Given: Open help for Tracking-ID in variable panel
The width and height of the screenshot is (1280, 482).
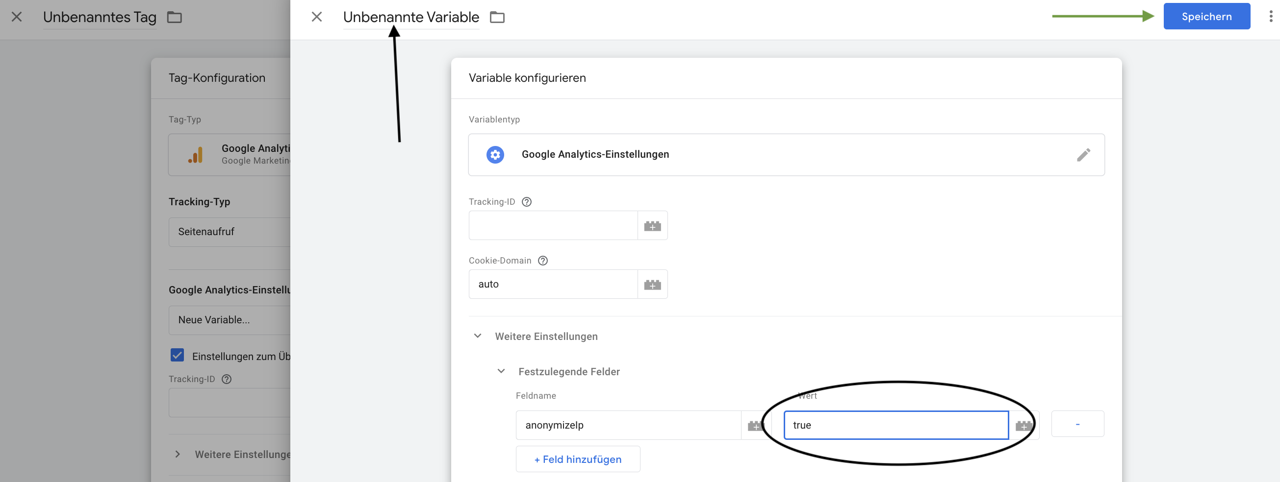Looking at the screenshot, I should [526, 201].
